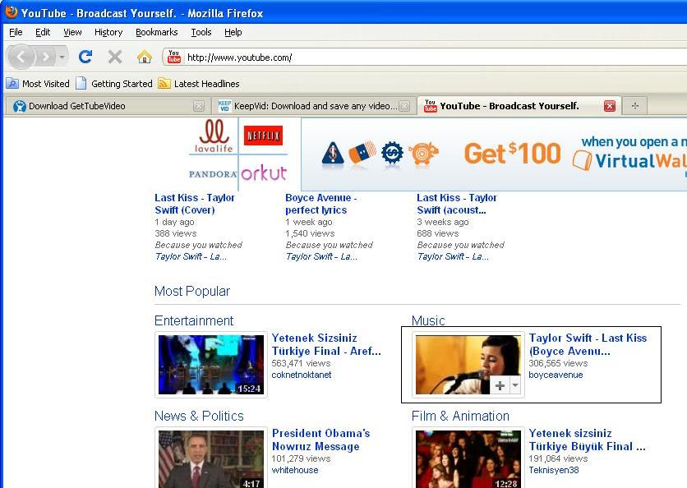This screenshot has height=488, width=687.
Task: Open the Music category heading
Action: [x=428, y=320]
